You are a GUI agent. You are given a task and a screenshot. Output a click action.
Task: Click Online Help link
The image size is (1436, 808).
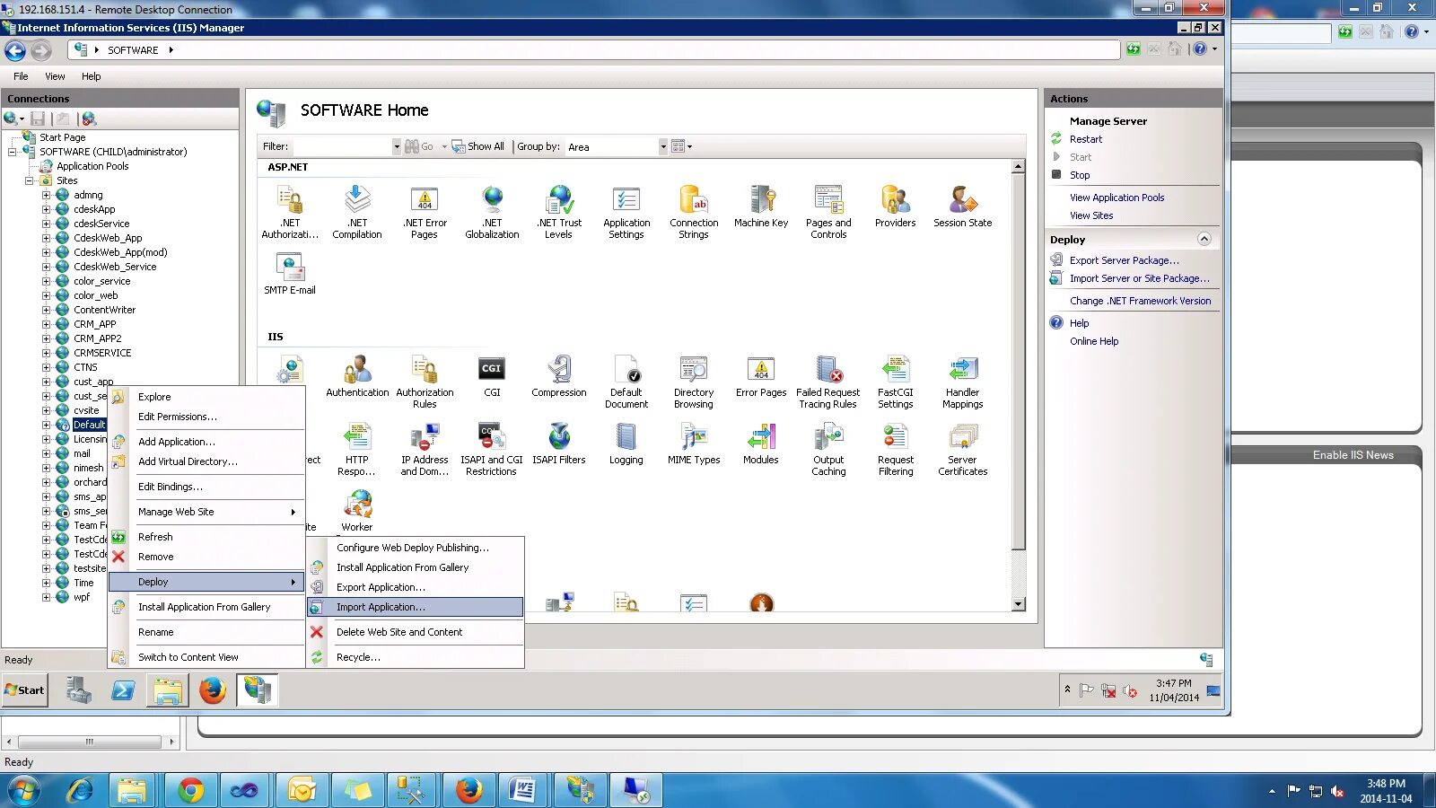point(1093,341)
